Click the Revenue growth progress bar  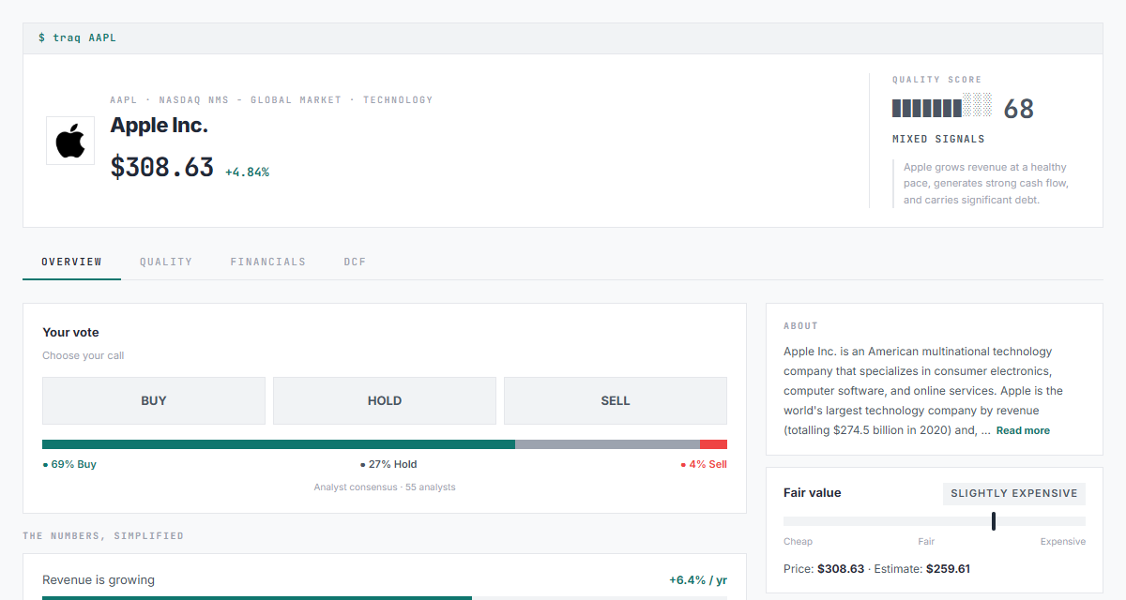[x=385, y=597]
